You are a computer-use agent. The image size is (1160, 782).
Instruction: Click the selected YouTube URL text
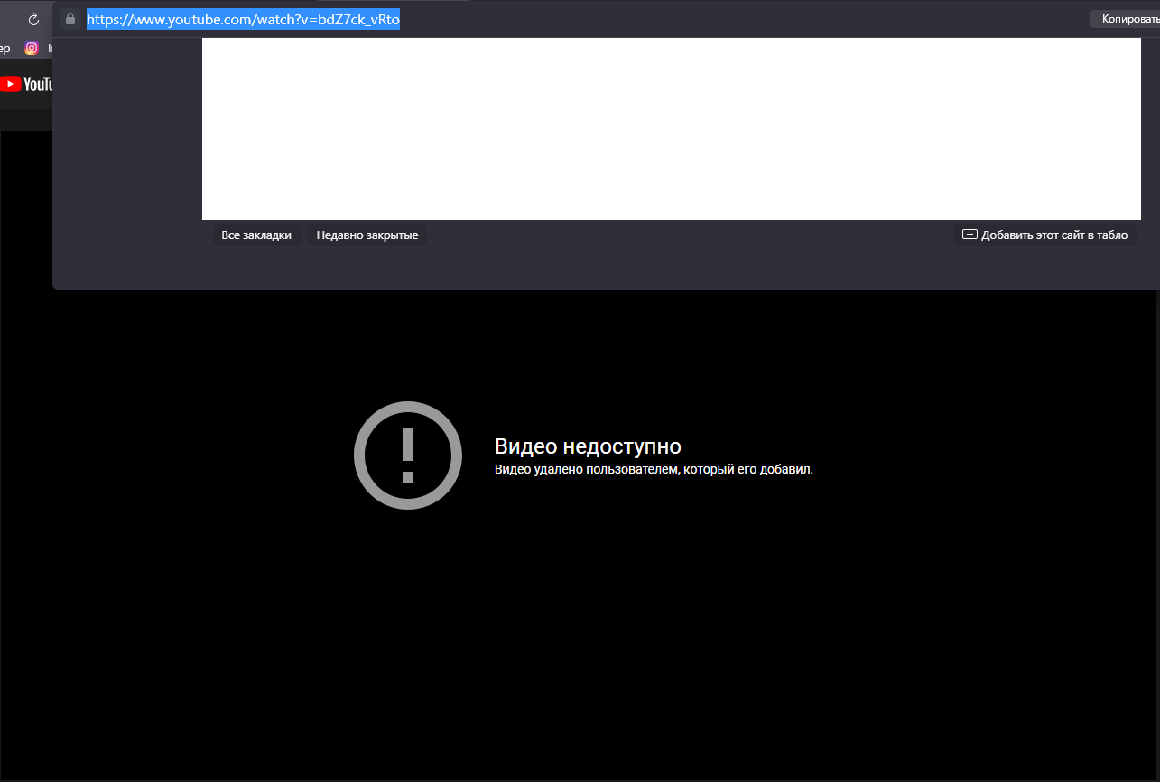coord(243,19)
